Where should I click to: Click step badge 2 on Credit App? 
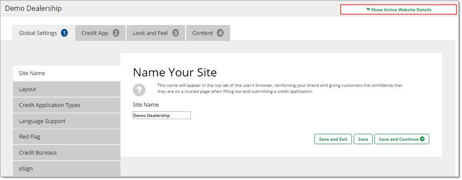(x=116, y=33)
